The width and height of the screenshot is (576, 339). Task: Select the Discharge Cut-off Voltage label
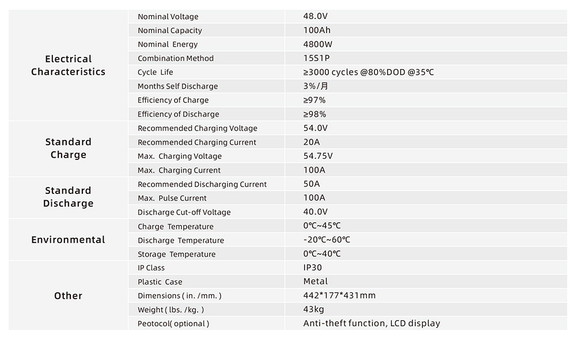pyautogui.click(x=184, y=212)
